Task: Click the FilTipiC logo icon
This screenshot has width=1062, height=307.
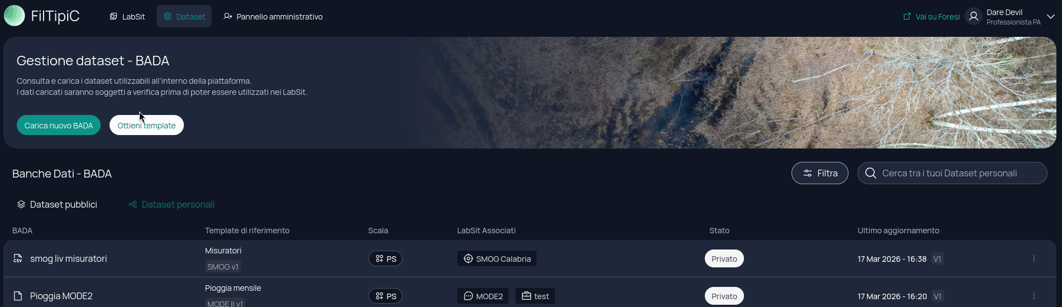Action: click(x=15, y=16)
